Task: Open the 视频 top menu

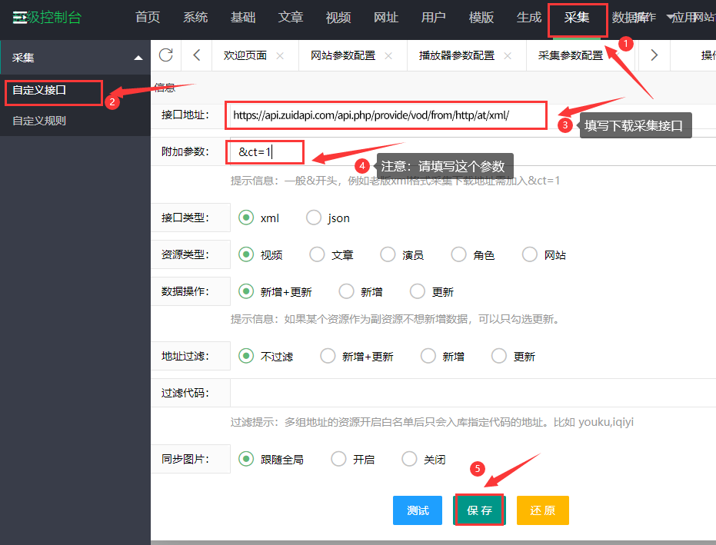Action: tap(338, 18)
